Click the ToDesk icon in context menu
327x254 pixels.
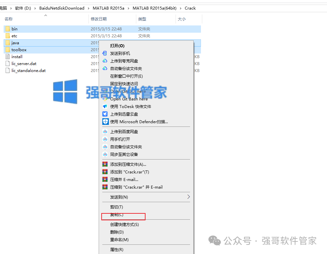coord(105,106)
